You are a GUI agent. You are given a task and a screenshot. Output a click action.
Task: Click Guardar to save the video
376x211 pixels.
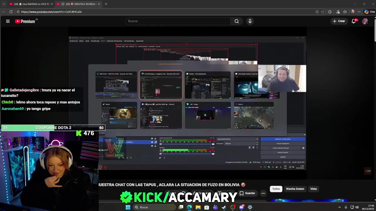247,193
